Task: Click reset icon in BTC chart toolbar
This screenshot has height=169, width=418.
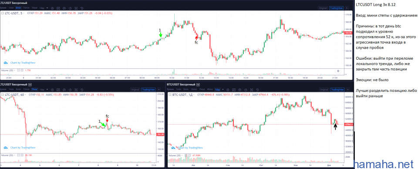Action: pyautogui.click(x=257, y=90)
